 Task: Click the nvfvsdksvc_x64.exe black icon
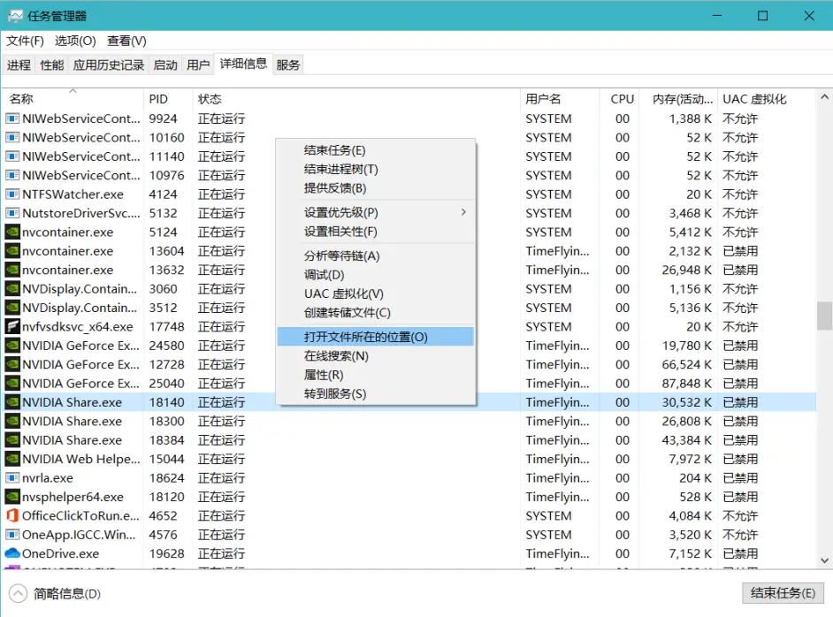12,326
